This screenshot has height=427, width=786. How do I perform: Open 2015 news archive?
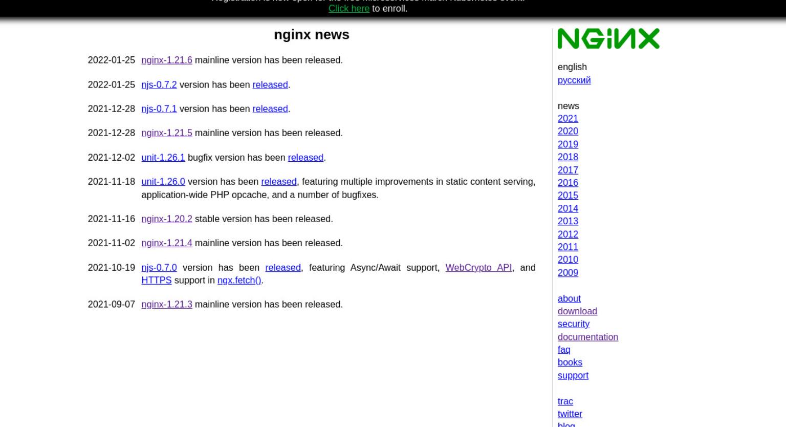pyautogui.click(x=568, y=195)
